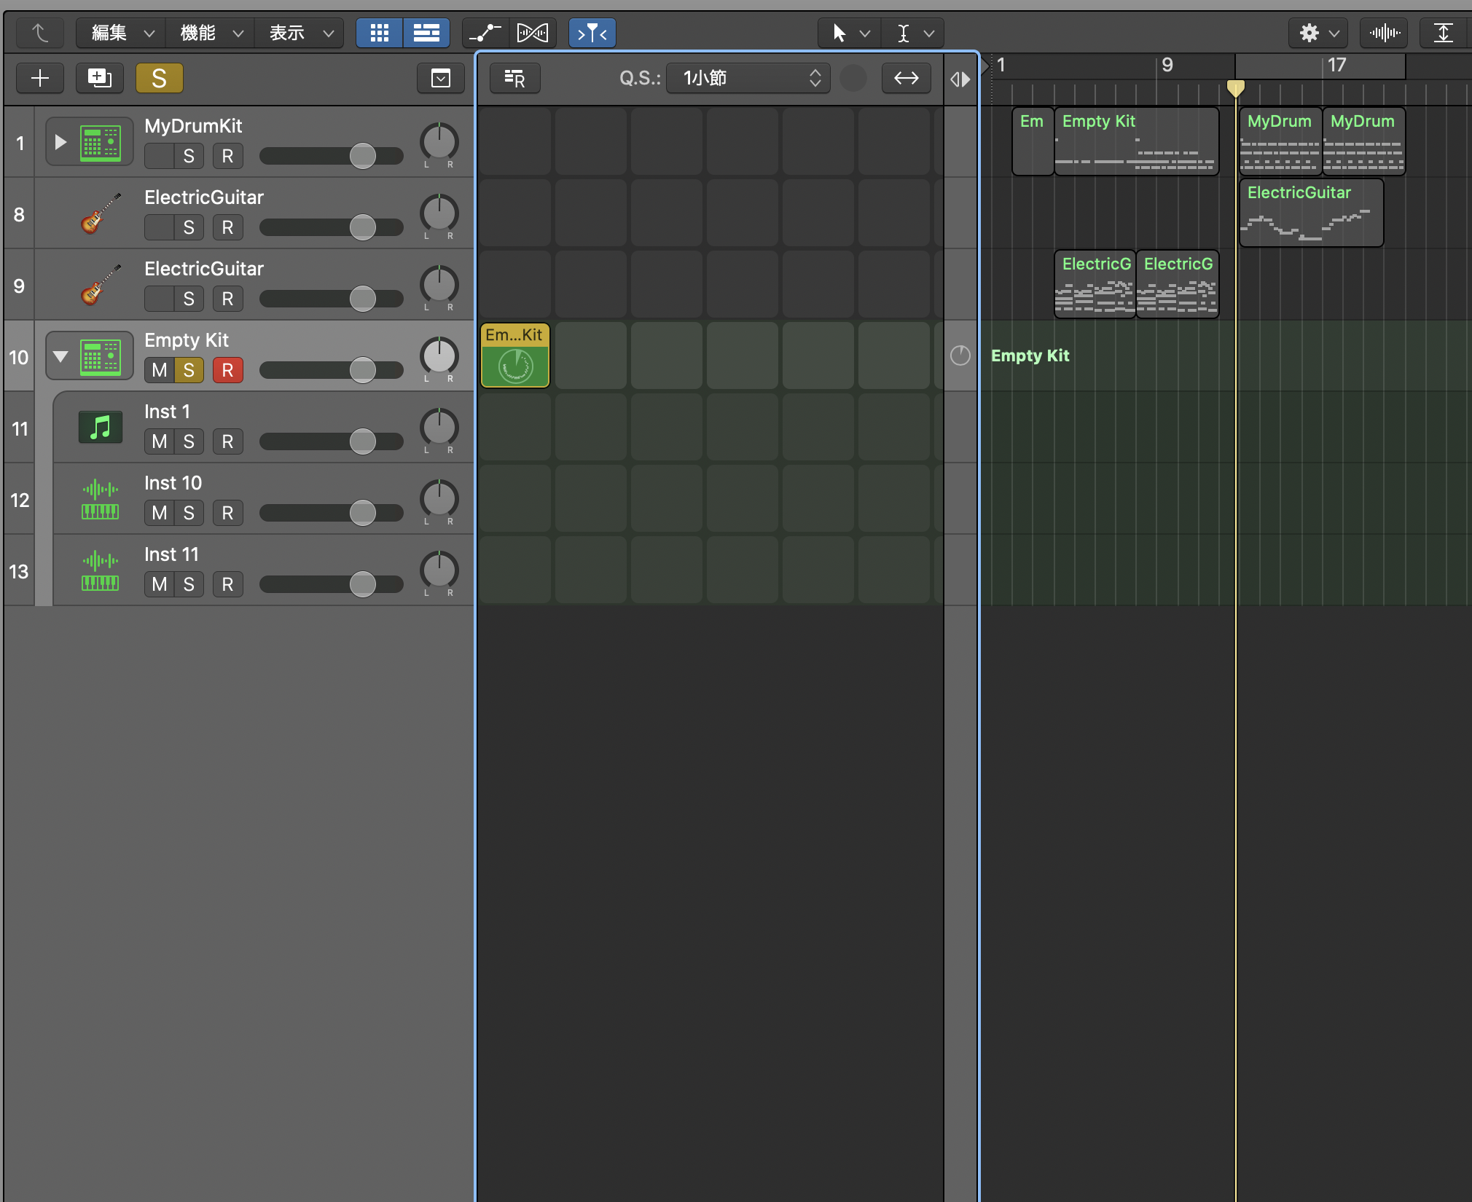This screenshot has width=1472, height=1202.
Task: Click the Em...Kit loop cell
Action: click(x=515, y=356)
